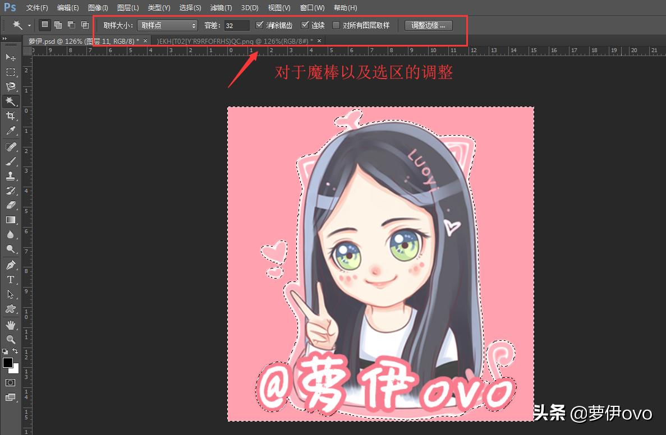Uncheck the 连续 contiguous option
This screenshot has width=666, height=435.
304,25
